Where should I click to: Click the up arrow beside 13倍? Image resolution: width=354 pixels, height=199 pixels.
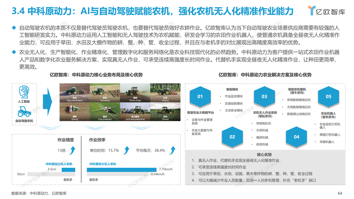click(x=72, y=151)
